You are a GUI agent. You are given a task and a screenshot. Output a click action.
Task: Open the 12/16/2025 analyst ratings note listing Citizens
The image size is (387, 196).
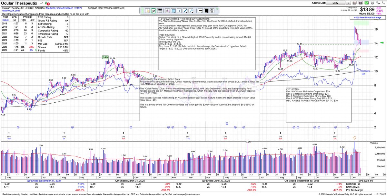319,105
